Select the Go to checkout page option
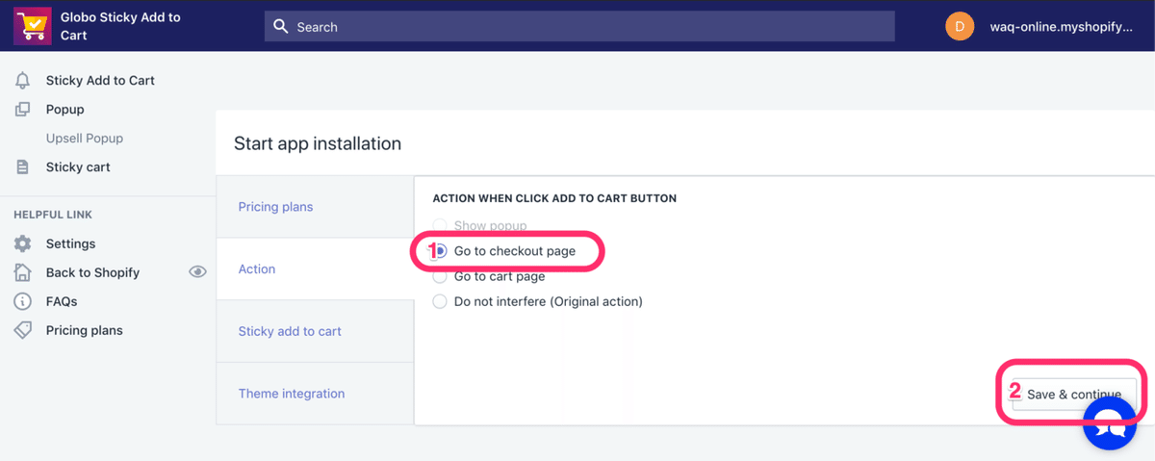This screenshot has width=1155, height=461. pos(440,251)
